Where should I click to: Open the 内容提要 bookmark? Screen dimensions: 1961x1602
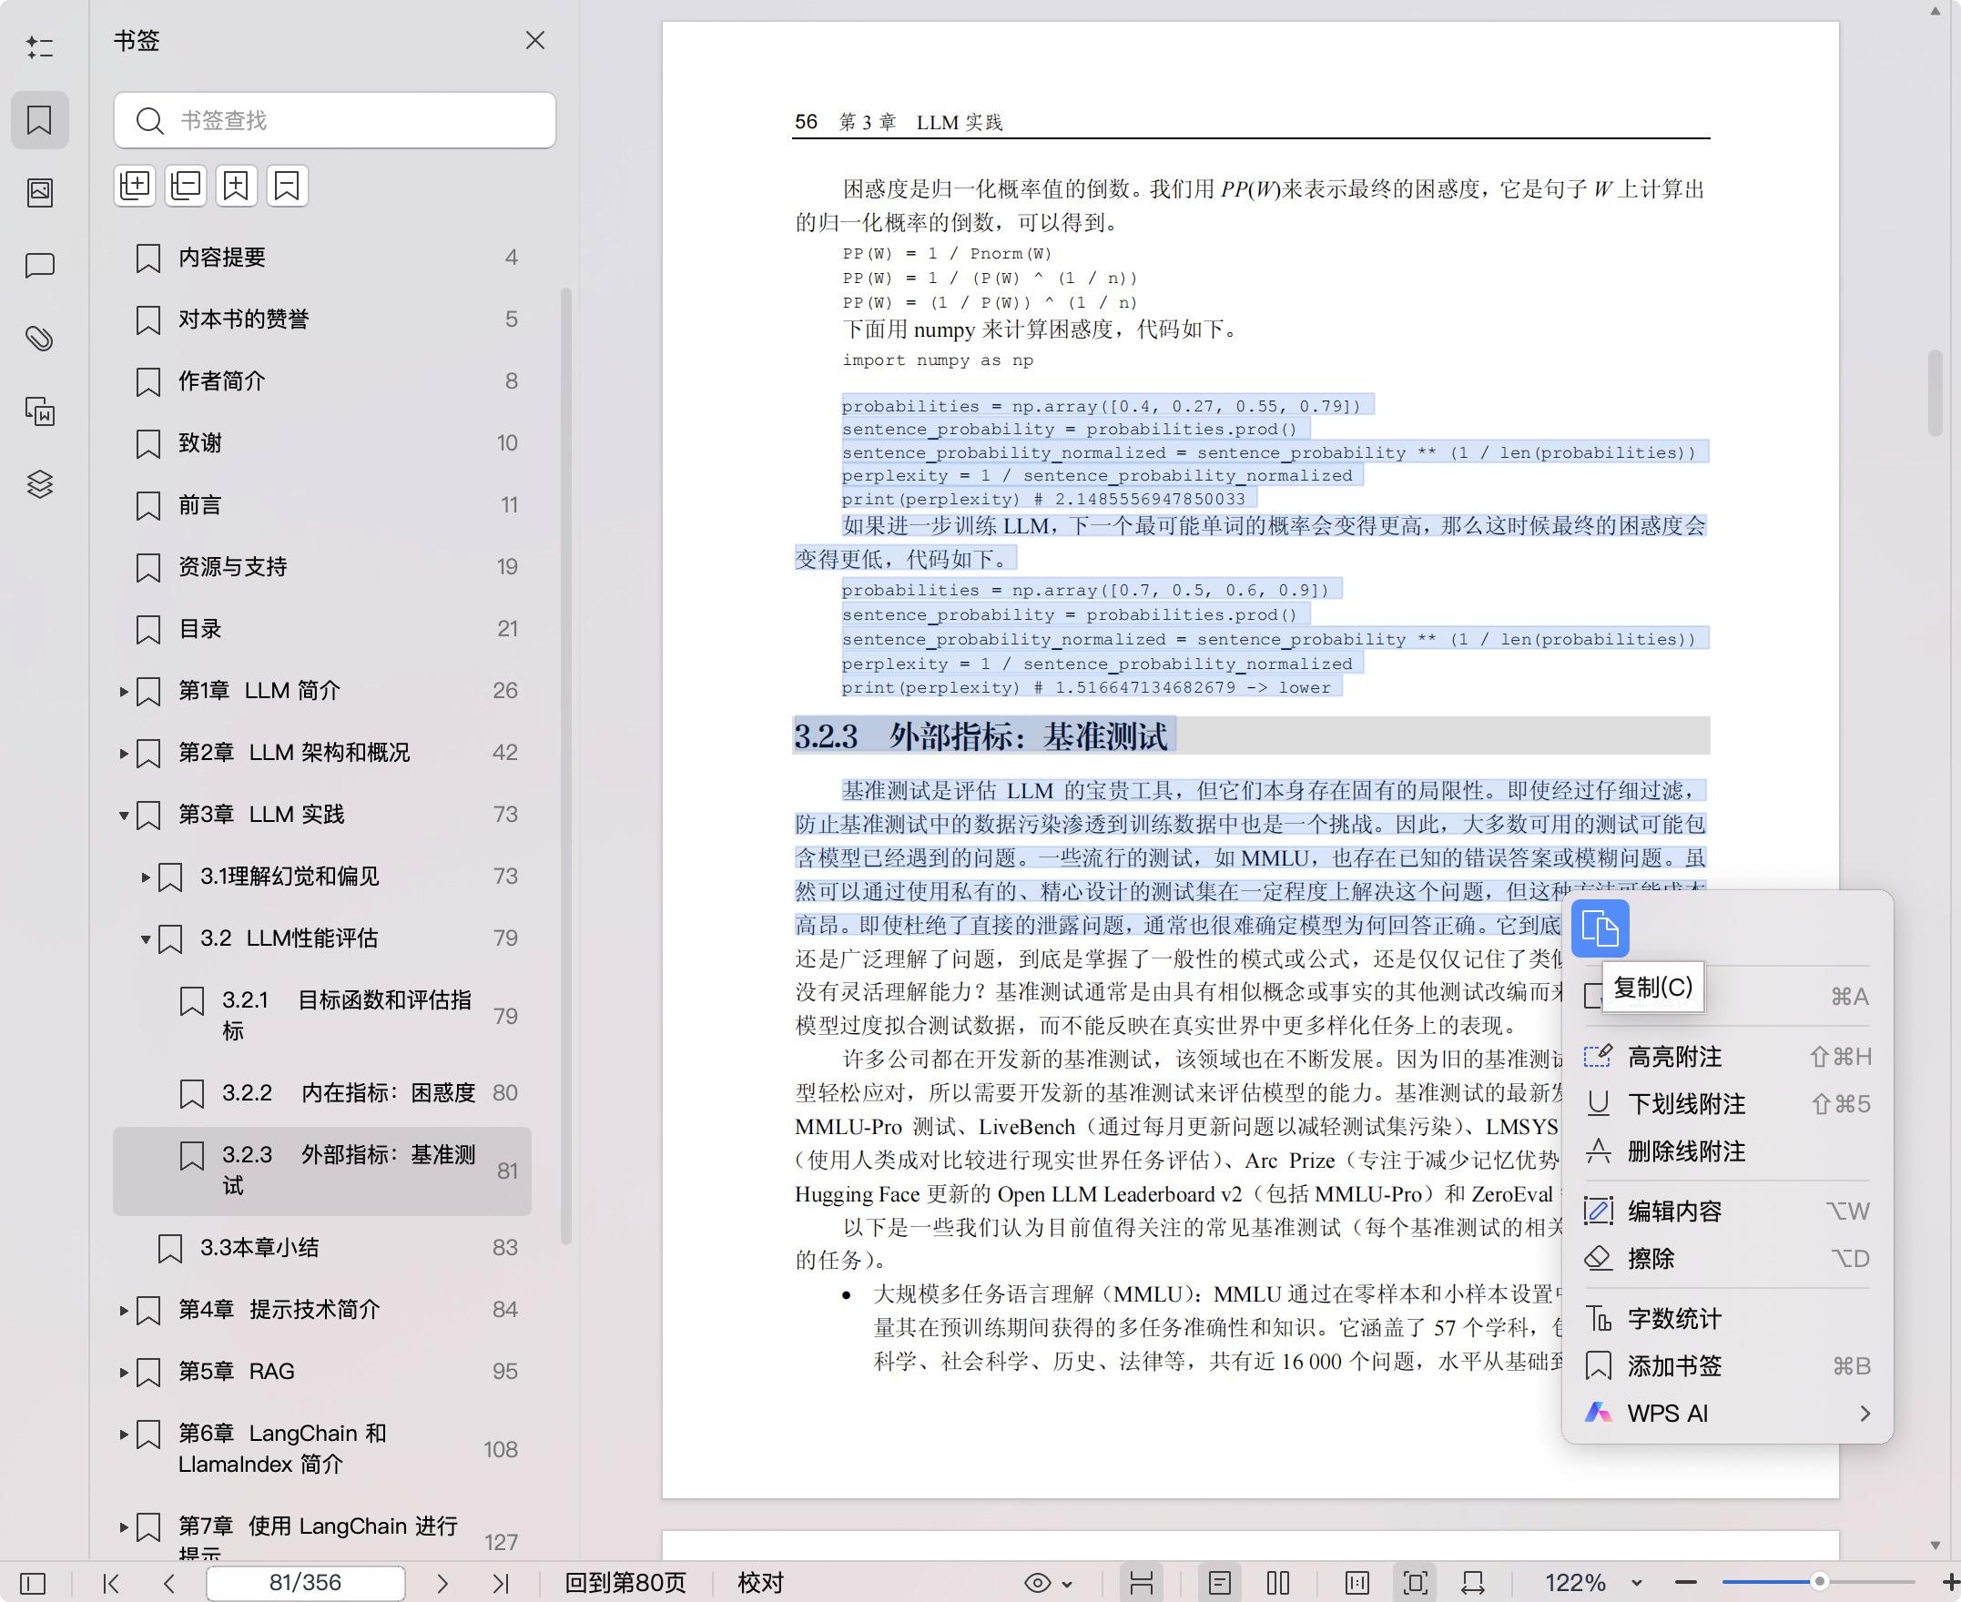pyautogui.click(x=322, y=258)
